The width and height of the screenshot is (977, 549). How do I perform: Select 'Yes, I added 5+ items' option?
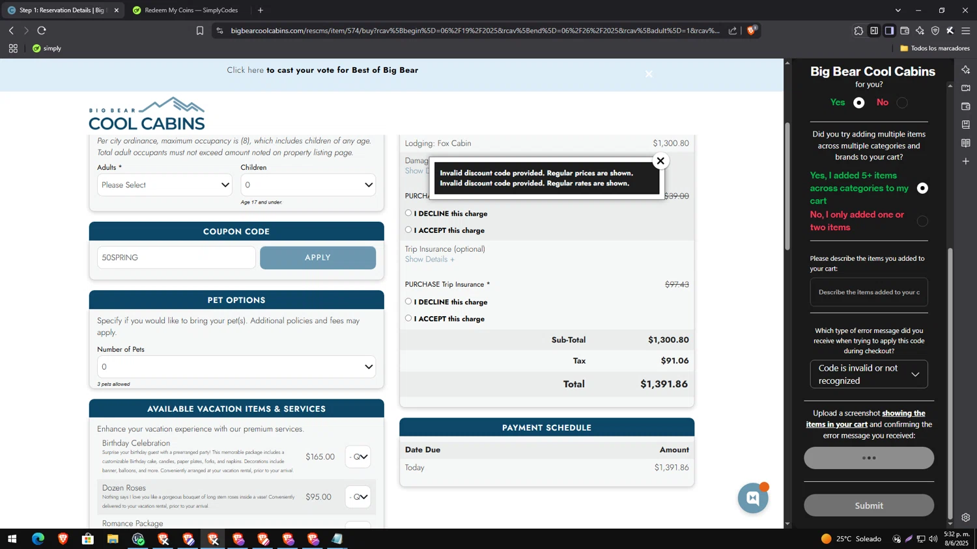pos(922,188)
